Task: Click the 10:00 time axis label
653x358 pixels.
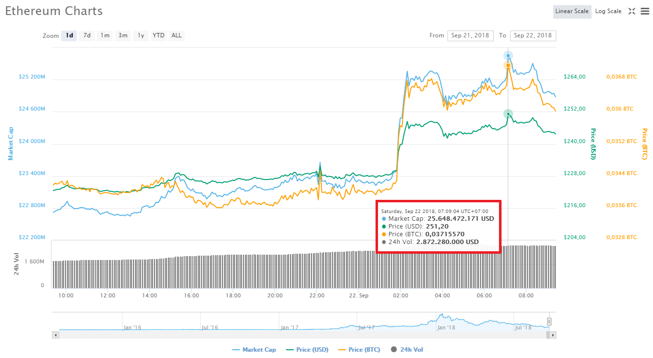Action: tap(66, 295)
